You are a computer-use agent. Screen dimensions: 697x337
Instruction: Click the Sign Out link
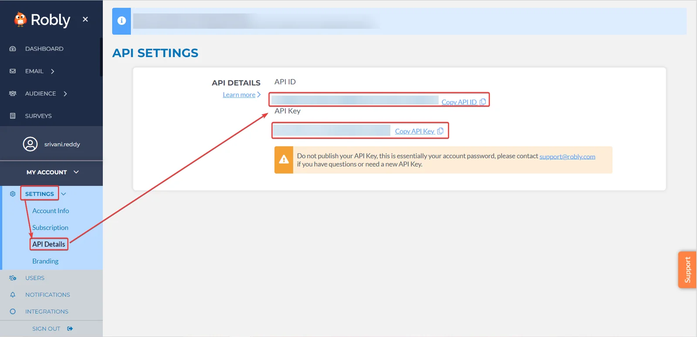tap(46, 329)
